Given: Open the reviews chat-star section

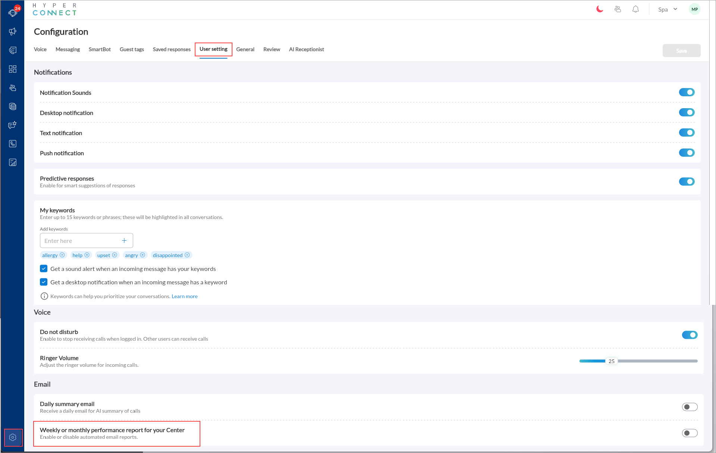Looking at the screenshot, I should (12, 125).
